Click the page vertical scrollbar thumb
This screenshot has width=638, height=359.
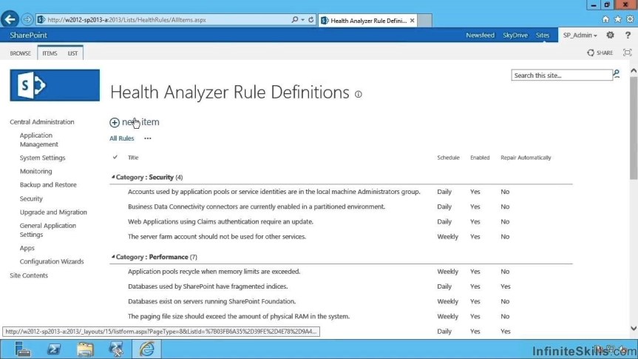(x=634, y=128)
